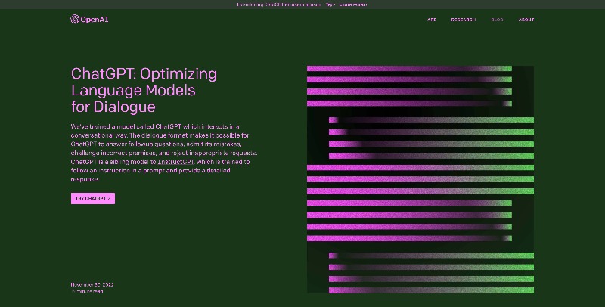Screen dimensions: 605x307
Task: Click the November 30, 2022 publish date
Action: pos(91,284)
